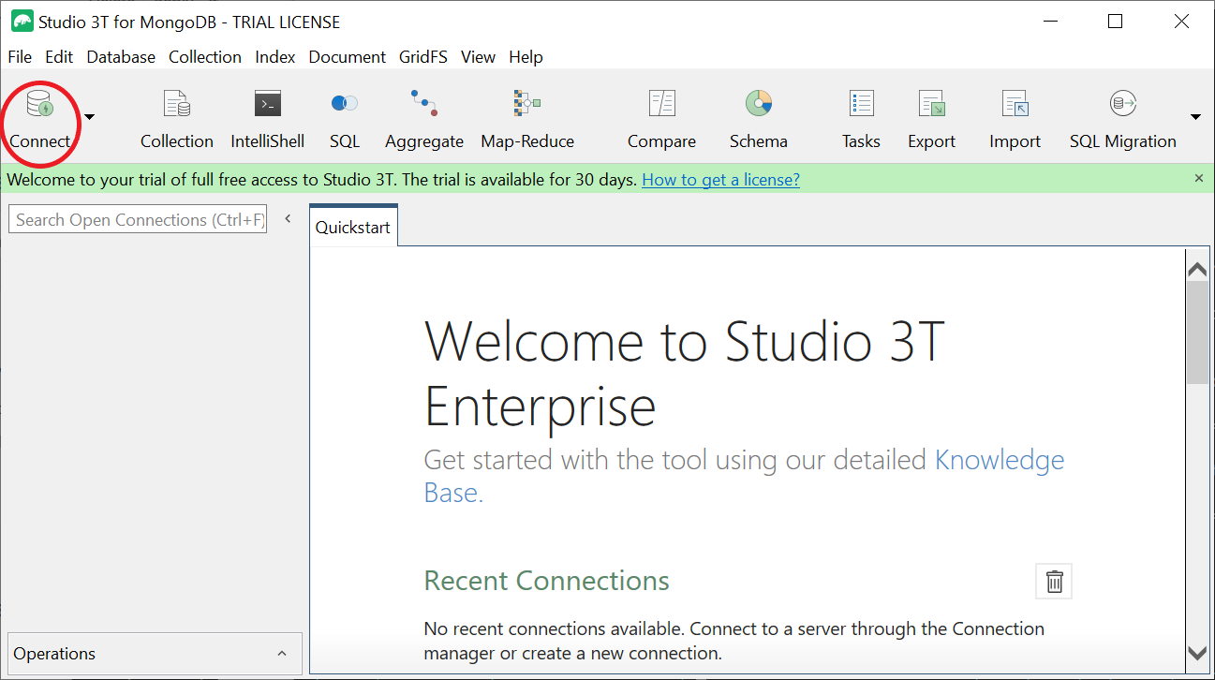Clear recent connections with trash icon

1053,581
